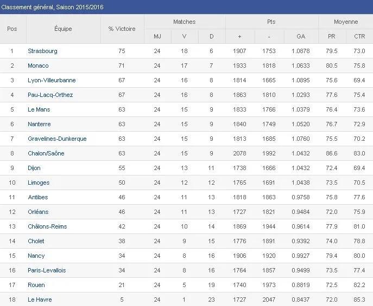Image resolution: width=373 pixels, height=306 pixels.
Task: Open the Dijon team link
Action: tap(34, 168)
